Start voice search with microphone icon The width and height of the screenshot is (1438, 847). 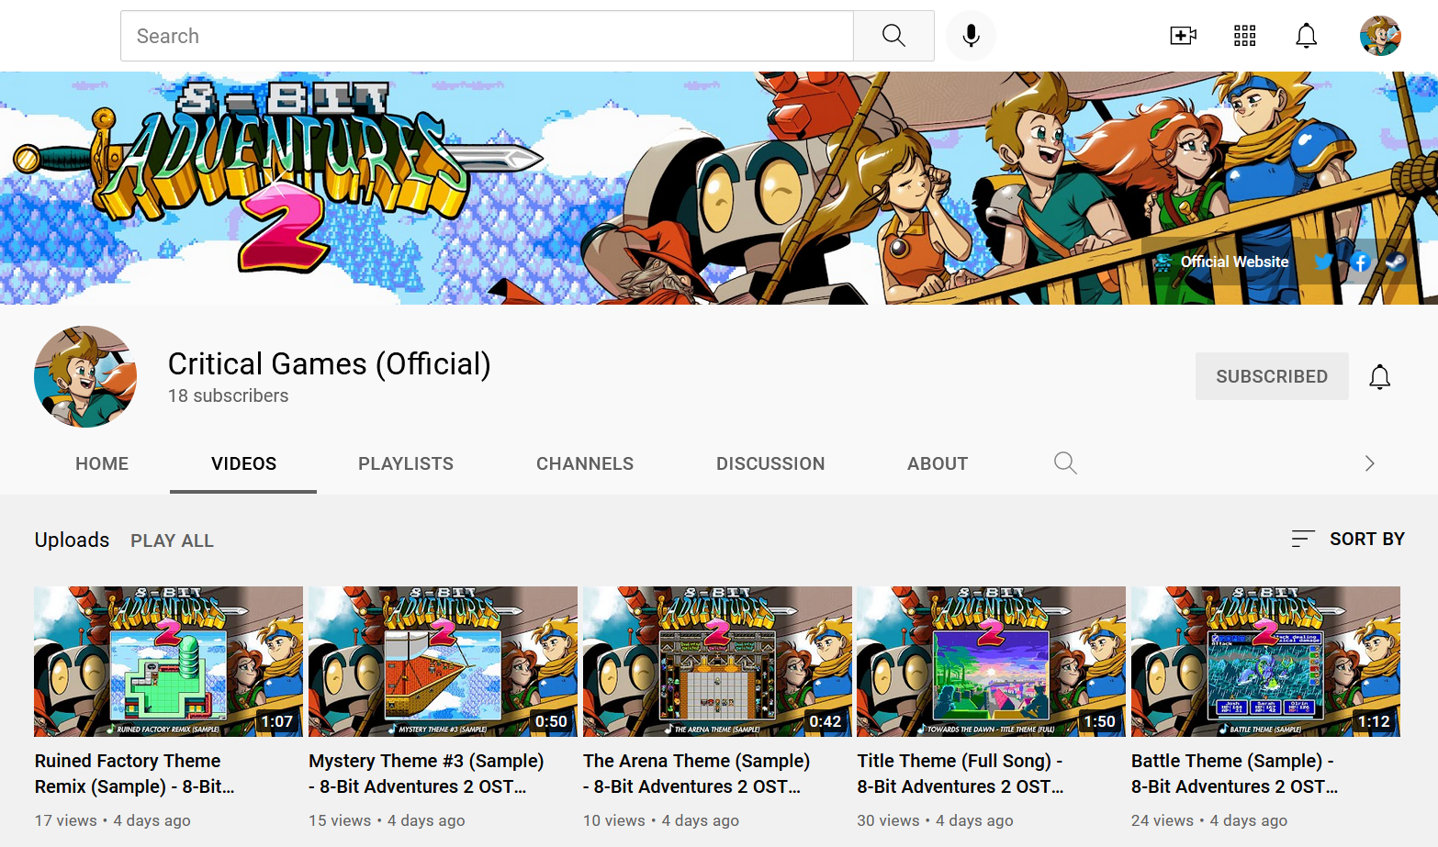(x=971, y=36)
